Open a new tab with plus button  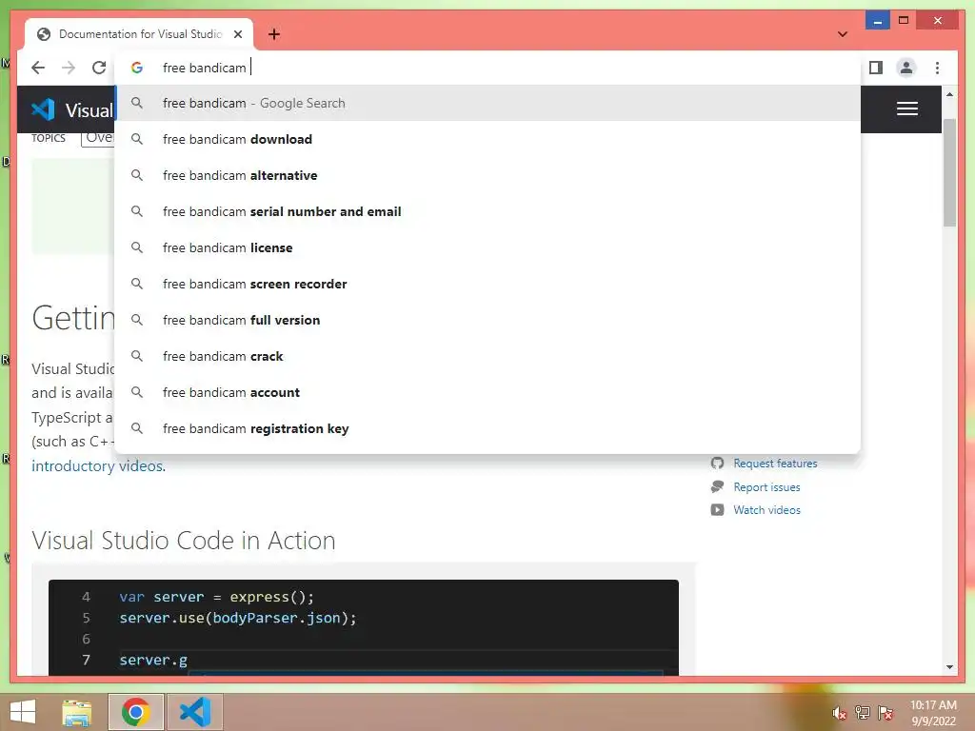point(273,34)
